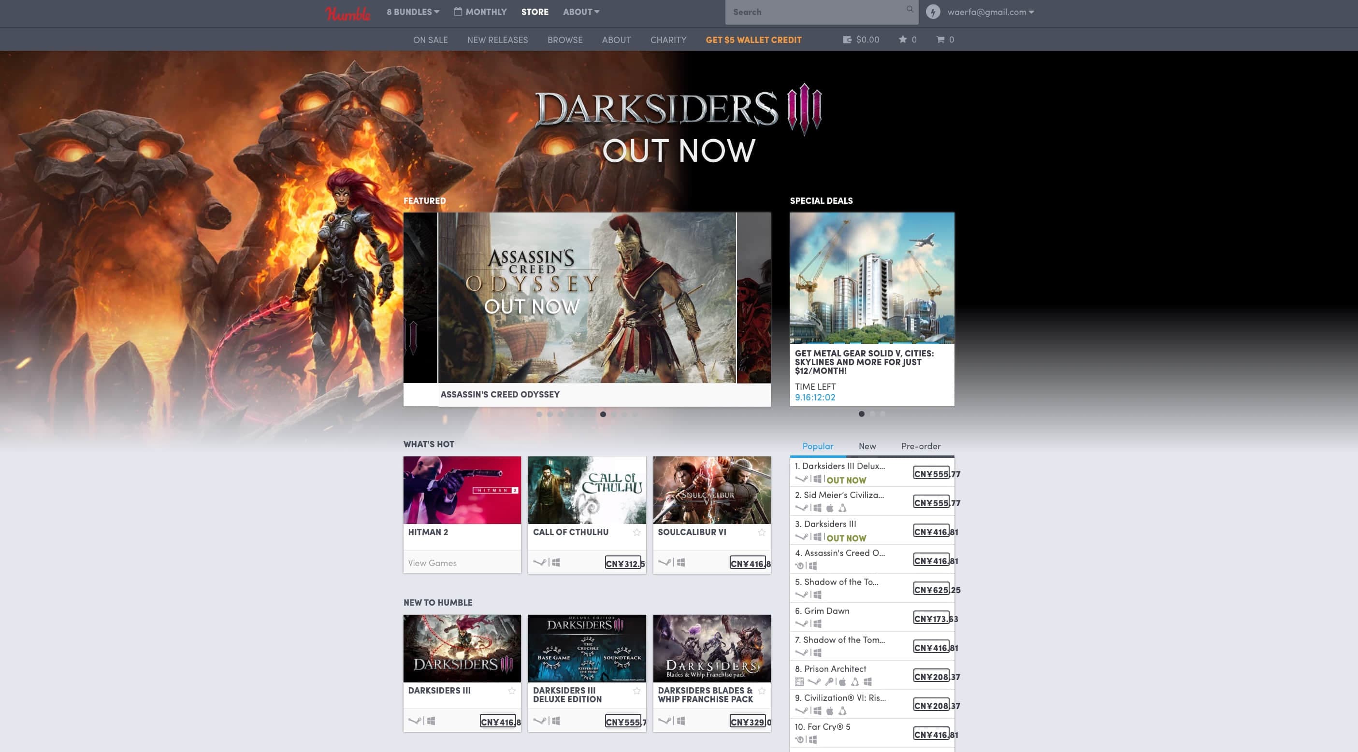This screenshot has height=752, width=1358.
Task: Click Windows icon in Shadow of the To... row 5
Action: point(817,595)
